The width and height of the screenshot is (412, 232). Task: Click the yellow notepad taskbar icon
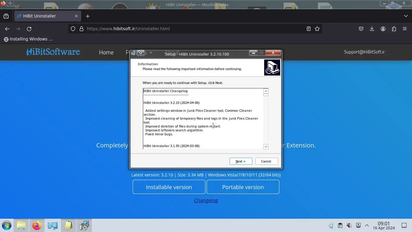pyautogui.click(x=68, y=225)
